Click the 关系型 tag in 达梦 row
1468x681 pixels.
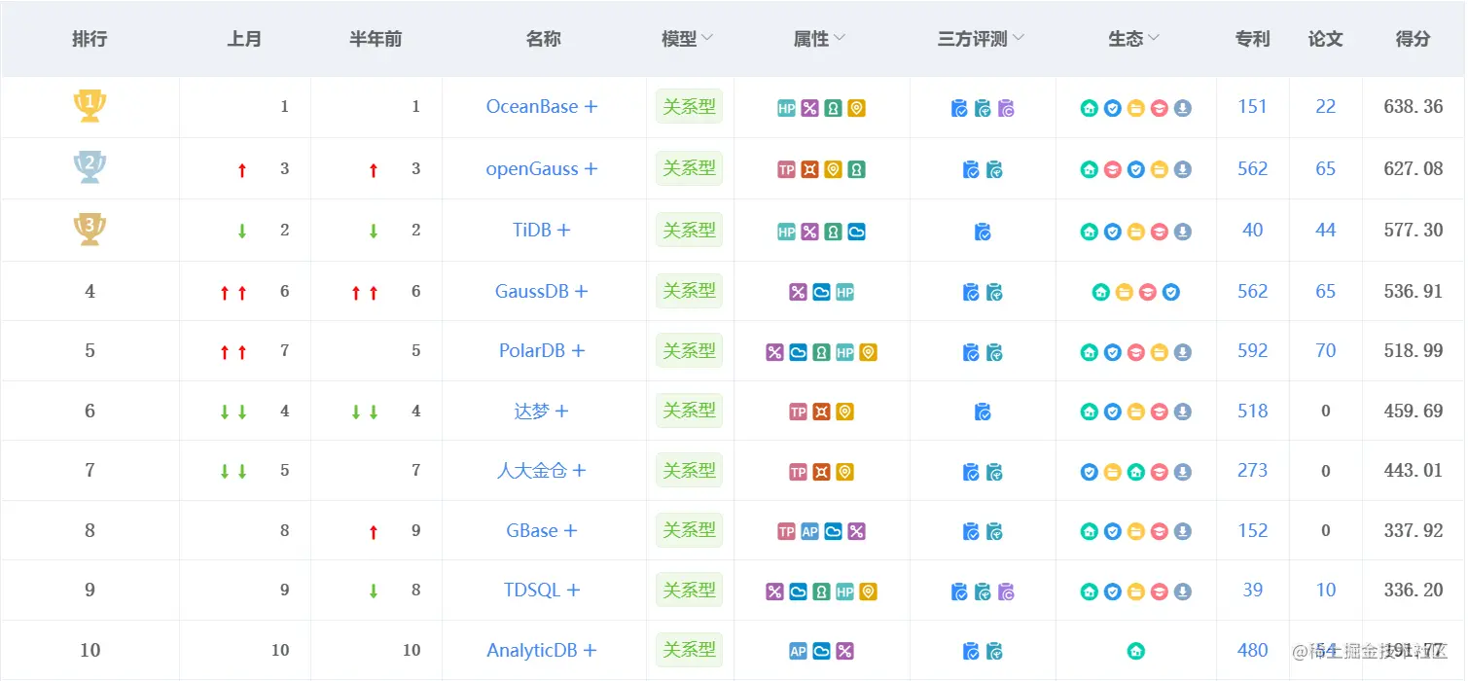click(x=690, y=412)
